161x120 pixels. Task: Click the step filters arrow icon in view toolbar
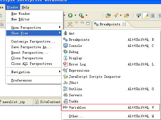tap(70, 24)
